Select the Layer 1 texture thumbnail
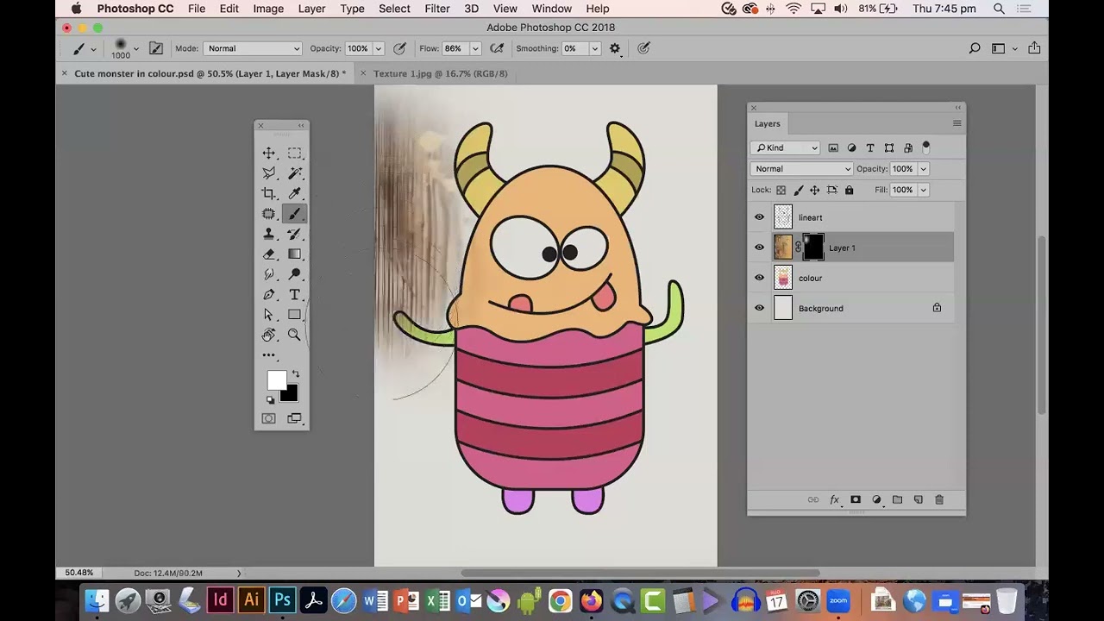The image size is (1104, 621). click(783, 248)
